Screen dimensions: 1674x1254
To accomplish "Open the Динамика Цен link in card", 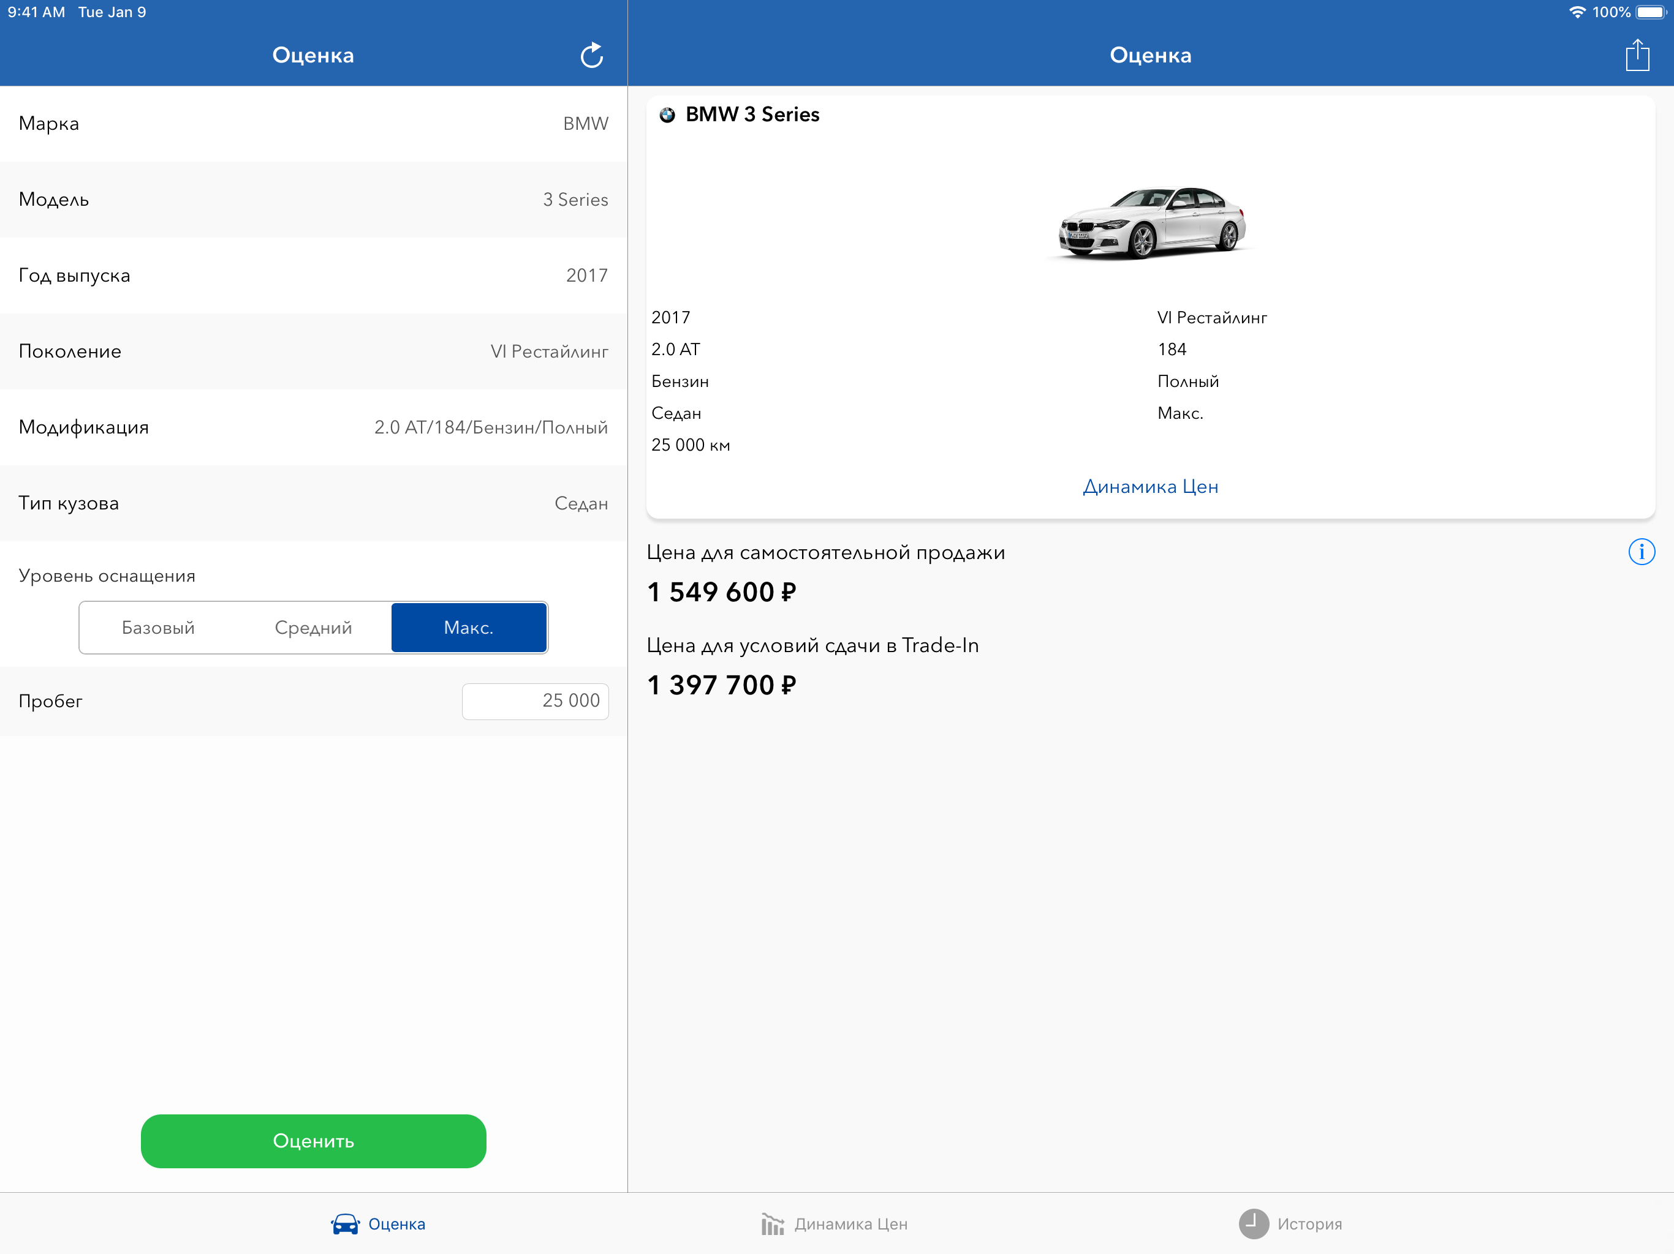I will pos(1149,486).
